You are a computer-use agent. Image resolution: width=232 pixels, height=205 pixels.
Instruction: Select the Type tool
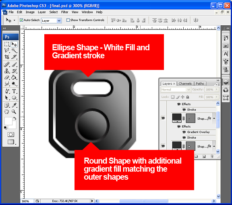click(x=14, y=91)
